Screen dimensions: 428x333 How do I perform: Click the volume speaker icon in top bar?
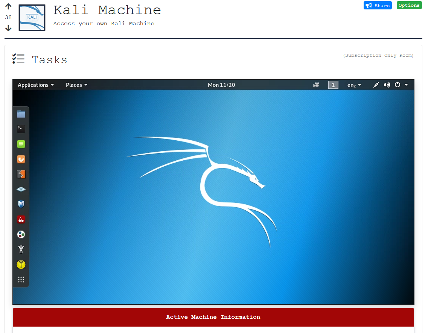(387, 85)
